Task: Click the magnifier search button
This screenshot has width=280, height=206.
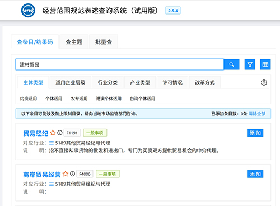Action: click(x=231, y=64)
